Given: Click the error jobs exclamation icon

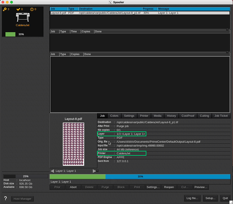Looking at the screenshot, I should click(32, 9).
